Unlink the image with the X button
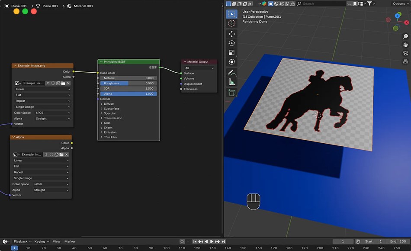 tap(68, 83)
